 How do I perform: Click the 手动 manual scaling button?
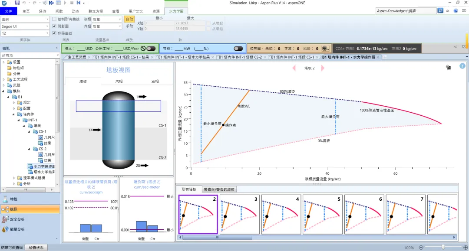click(129, 26)
